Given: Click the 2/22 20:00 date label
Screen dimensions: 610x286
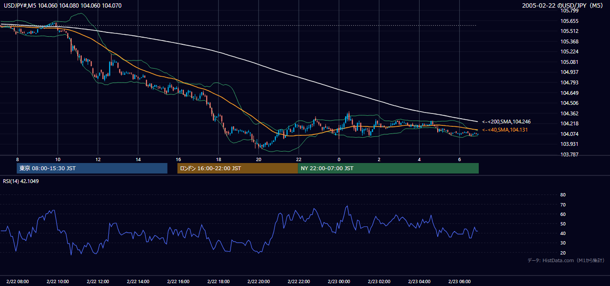Looking at the screenshot, I should click(x=258, y=281).
